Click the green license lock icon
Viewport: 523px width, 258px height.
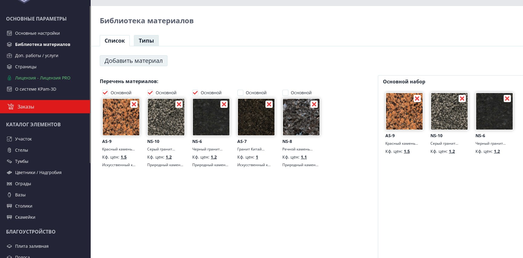click(9, 78)
